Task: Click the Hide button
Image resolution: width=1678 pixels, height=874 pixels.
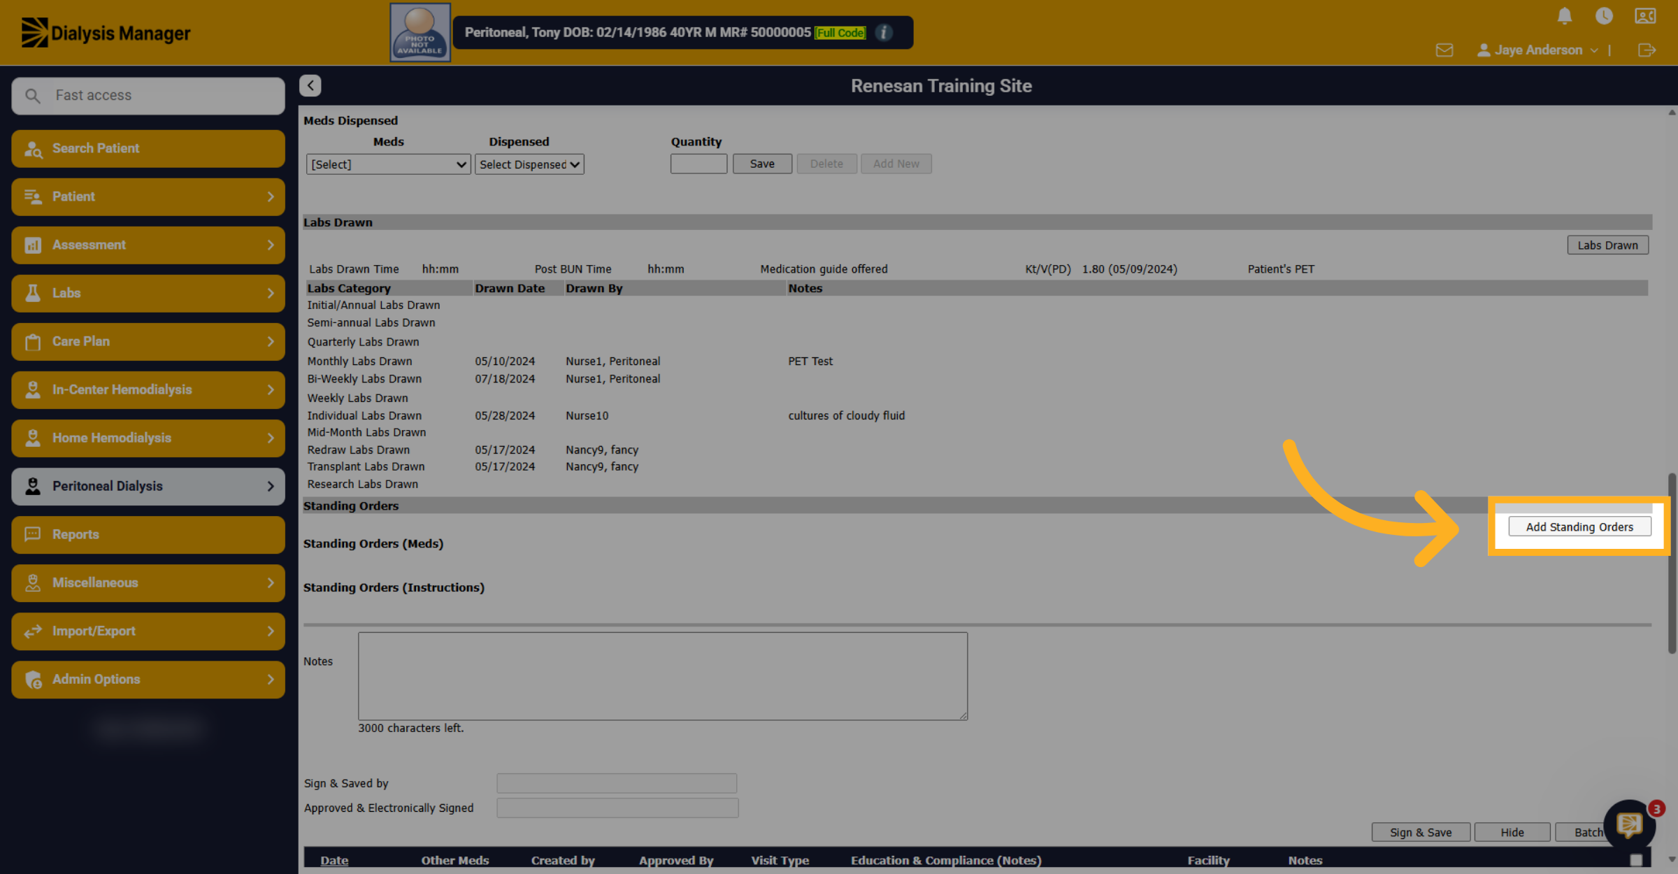Action: point(1512,832)
